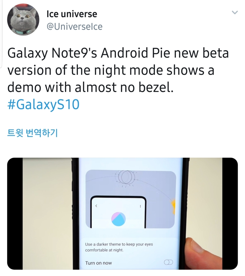Screen dimensions: 245x276
Task: Tap the edge panel handle on the screen's left edge
Action: click(1, 34)
